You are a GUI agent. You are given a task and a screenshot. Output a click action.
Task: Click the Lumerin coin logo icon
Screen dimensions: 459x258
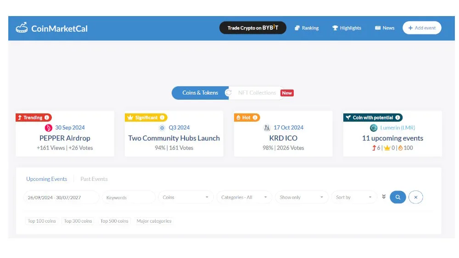click(x=374, y=128)
